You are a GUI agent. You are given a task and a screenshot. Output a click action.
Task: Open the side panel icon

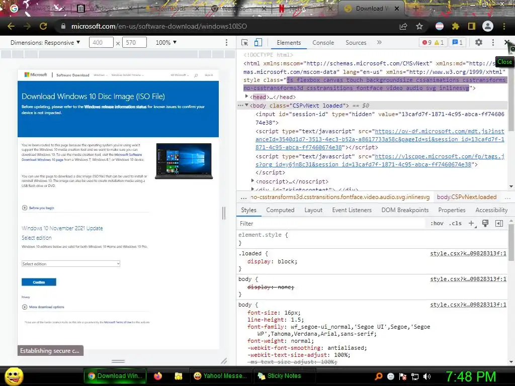click(x=472, y=26)
